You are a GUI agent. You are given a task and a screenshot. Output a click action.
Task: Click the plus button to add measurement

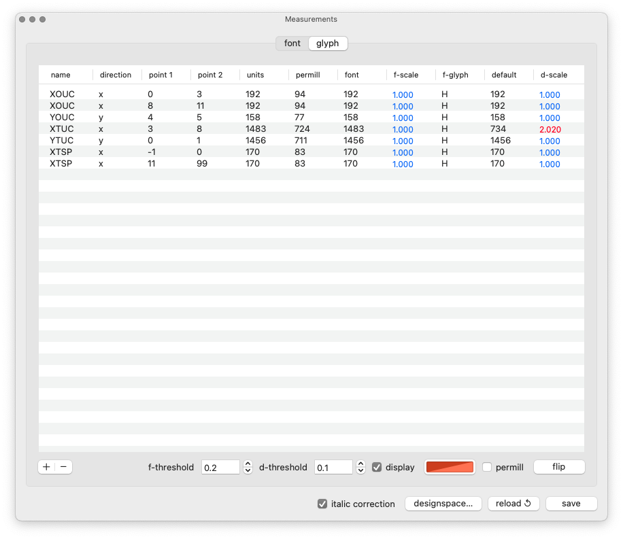46,467
